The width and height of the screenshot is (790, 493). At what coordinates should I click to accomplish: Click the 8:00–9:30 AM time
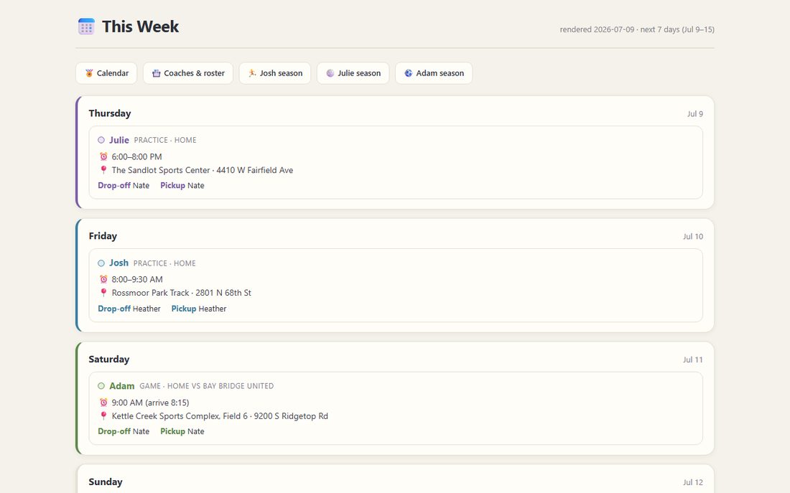(x=137, y=279)
